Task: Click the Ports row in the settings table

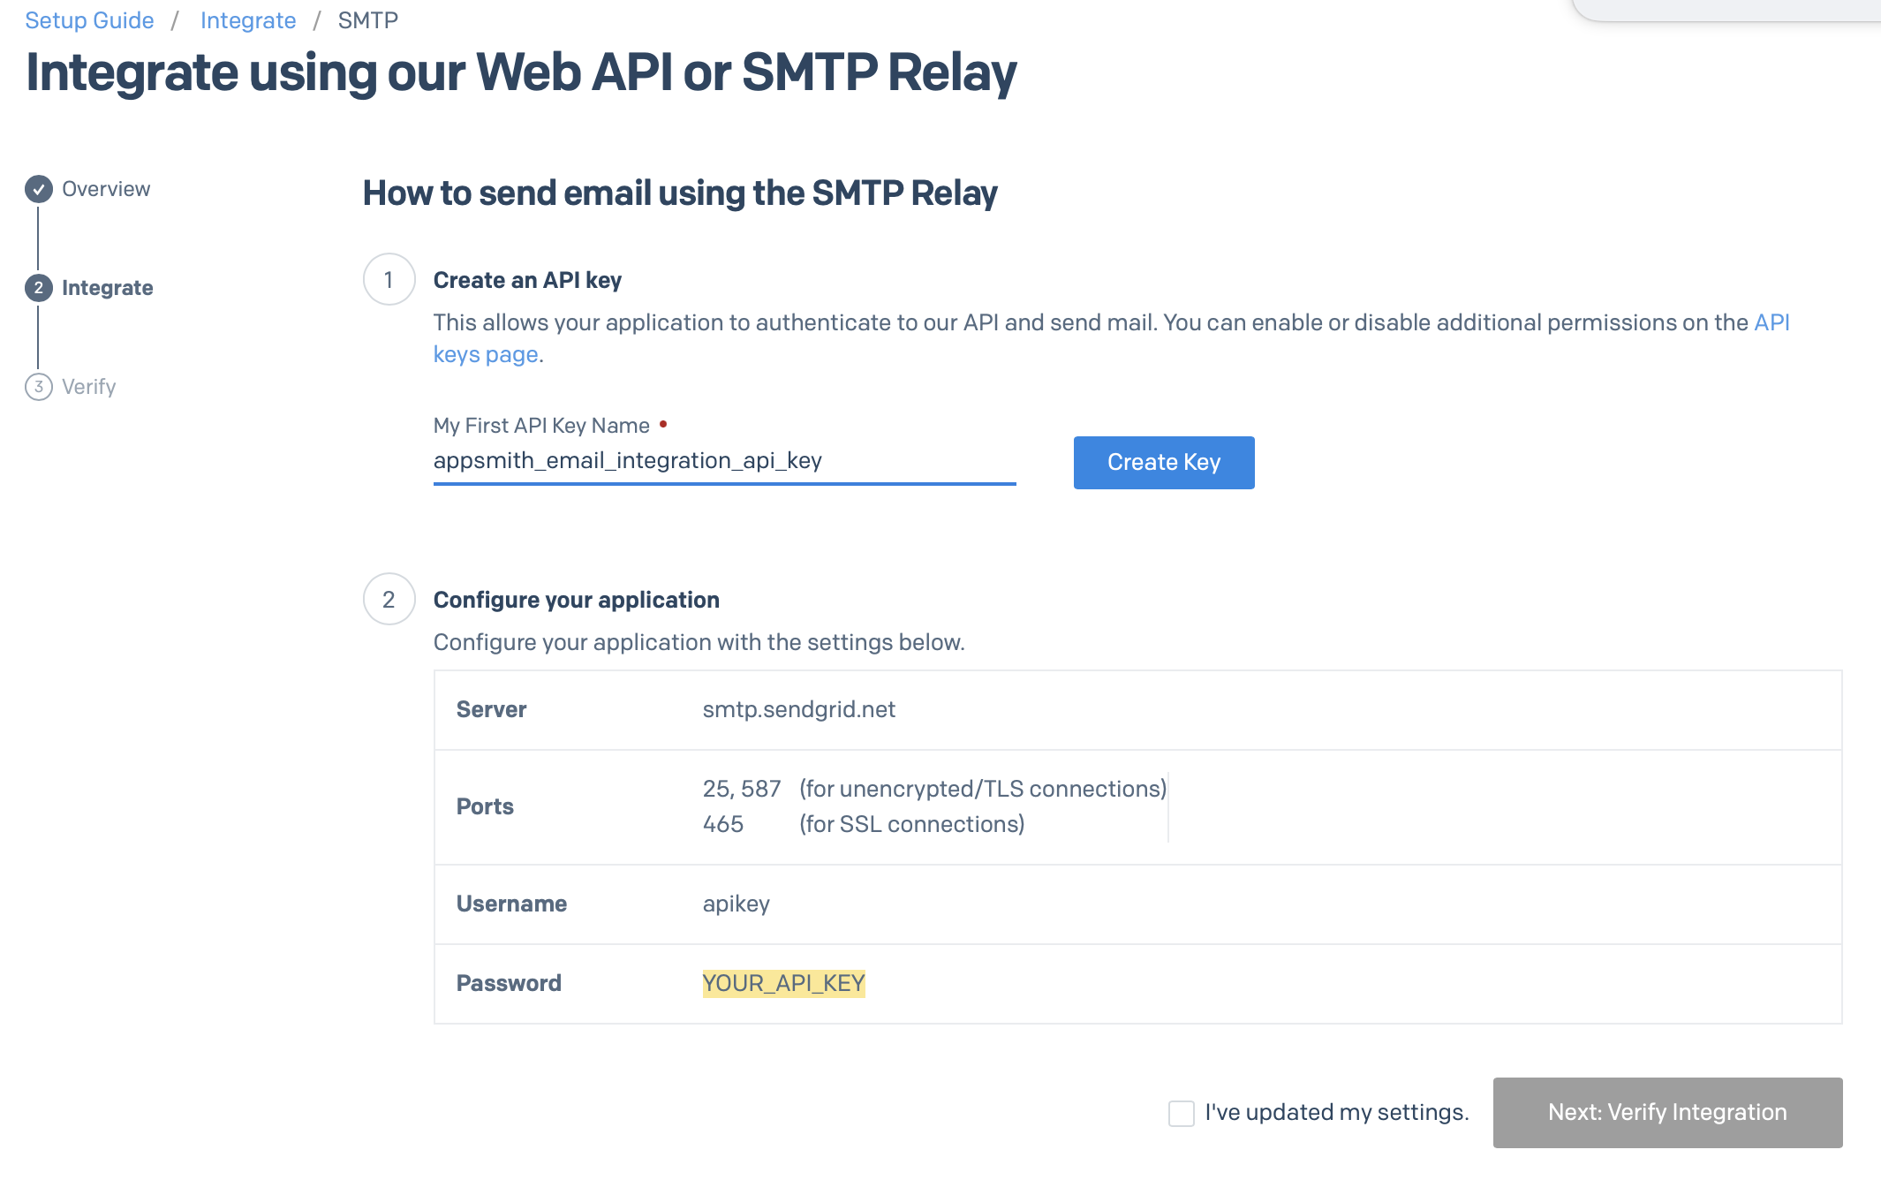Action: (485, 806)
